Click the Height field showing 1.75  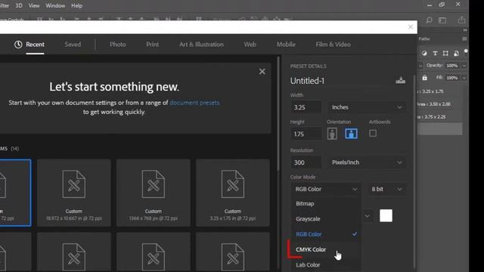pyautogui.click(x=306, y=134)
